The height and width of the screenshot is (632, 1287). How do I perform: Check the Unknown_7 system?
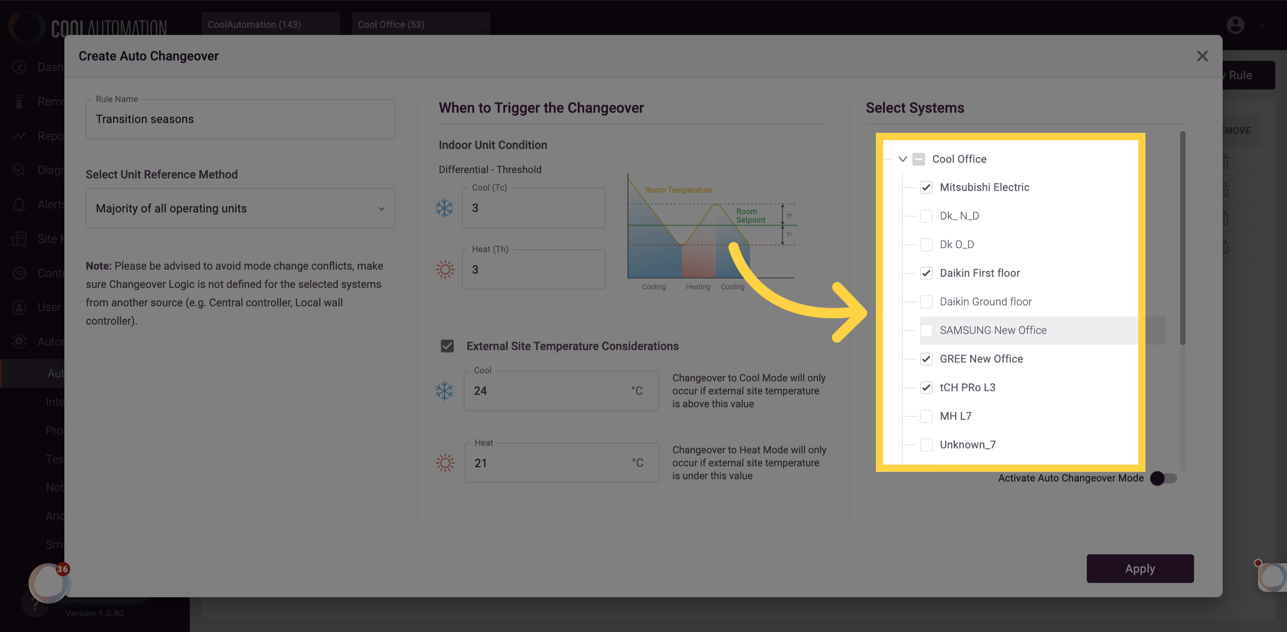[x=926, y=445]
